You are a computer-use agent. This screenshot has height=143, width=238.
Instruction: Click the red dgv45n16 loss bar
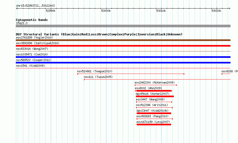pyautogui.click(x=155, y=96)
